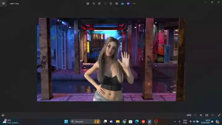
Task: Open Microsoft Edge from the taskbar
Action: 137,122
